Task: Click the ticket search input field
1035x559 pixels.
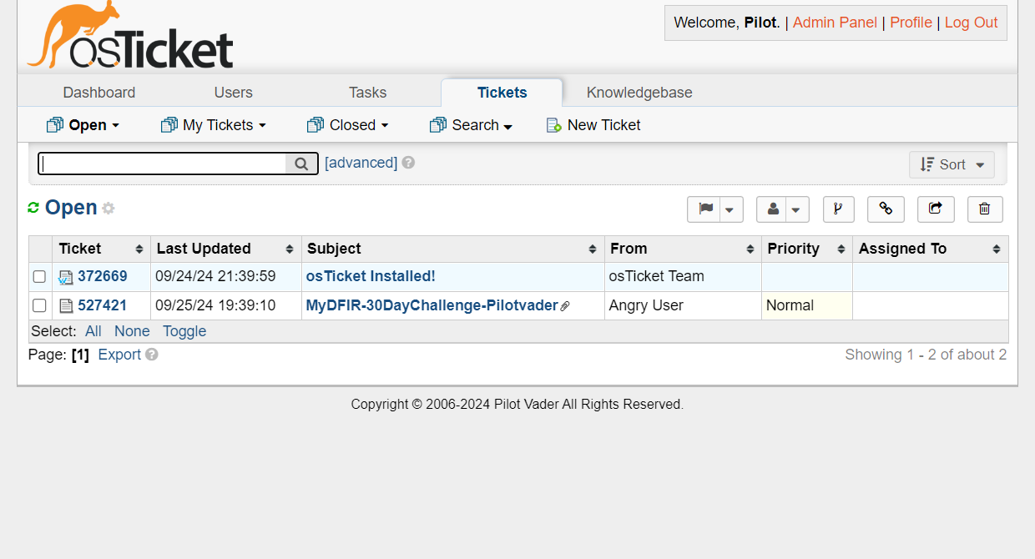Action: coord(163,164)
